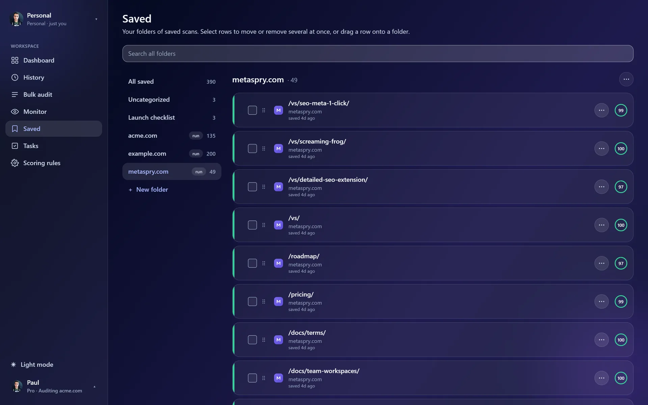Open more options for /vs/seo-meta-1-click/
Image resolution: width=648 pixels, height=405 pixels.
click(x=601, y=110)
